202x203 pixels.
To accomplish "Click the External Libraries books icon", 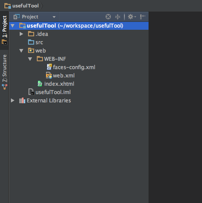I will pyautogui.click(x=22, y=101).
